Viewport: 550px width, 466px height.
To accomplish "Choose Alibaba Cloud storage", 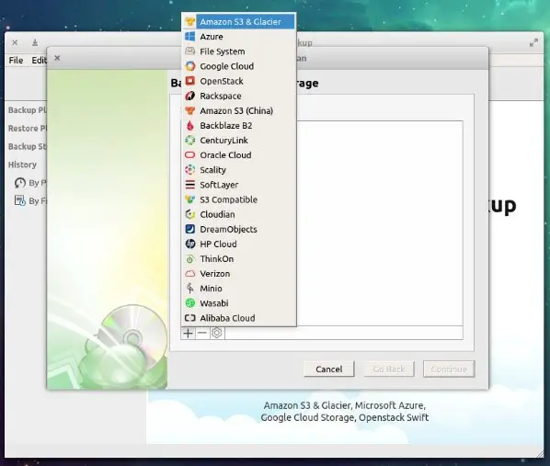I will (239, 318).
